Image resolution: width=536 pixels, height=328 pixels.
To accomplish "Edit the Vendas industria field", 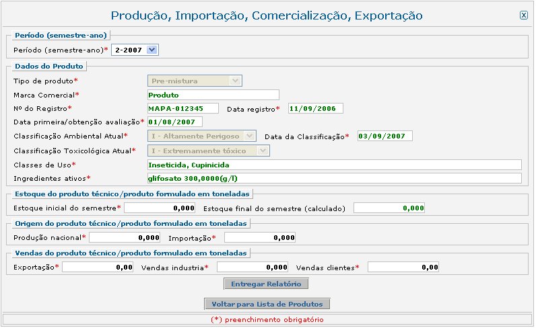I will point(252,267).
